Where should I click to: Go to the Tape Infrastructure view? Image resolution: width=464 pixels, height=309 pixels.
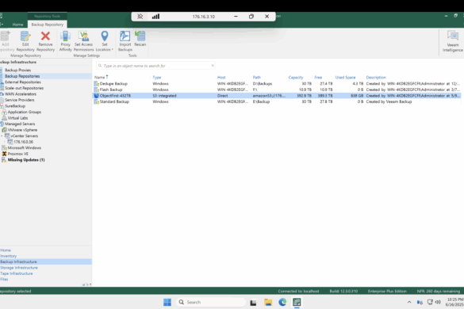(x=17, y=273)
